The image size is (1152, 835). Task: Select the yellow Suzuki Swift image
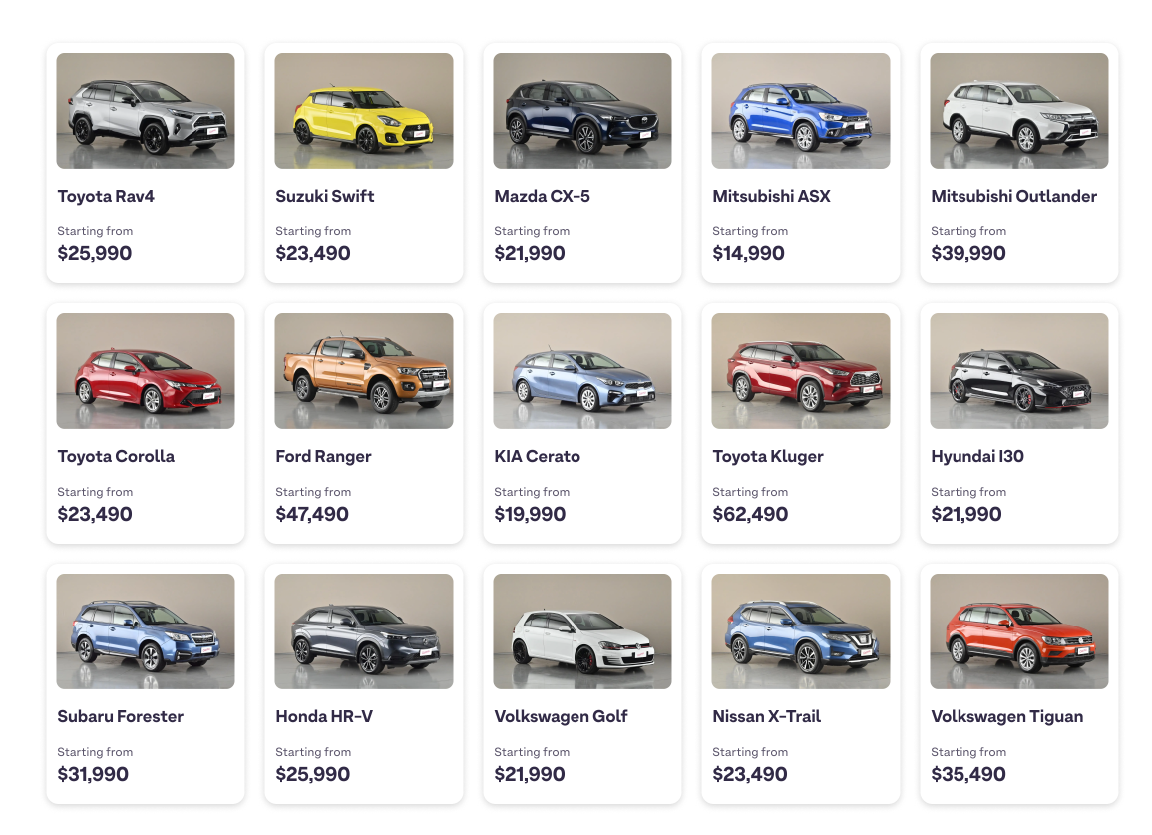364,111
